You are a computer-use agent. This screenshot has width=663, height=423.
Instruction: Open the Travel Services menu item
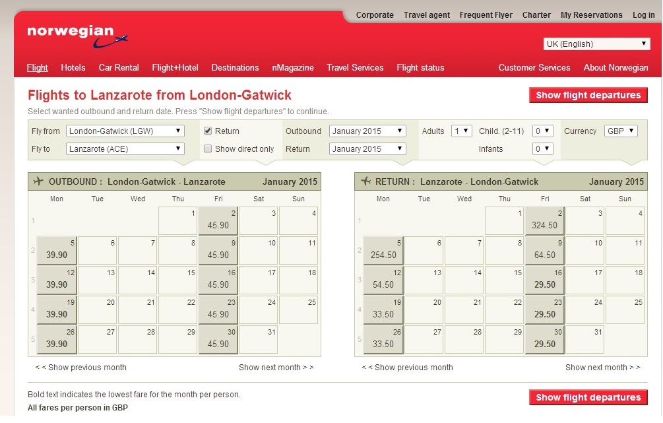click(x=355, y=68)
